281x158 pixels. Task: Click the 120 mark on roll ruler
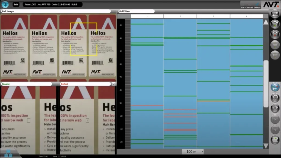tap(121, 142)
